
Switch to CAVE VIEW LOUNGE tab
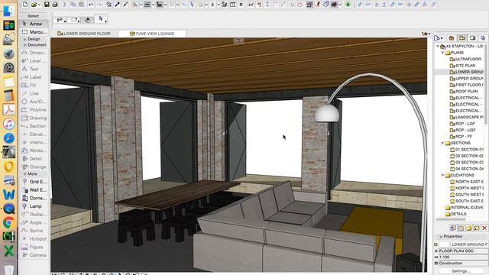[x=152, y=34]
